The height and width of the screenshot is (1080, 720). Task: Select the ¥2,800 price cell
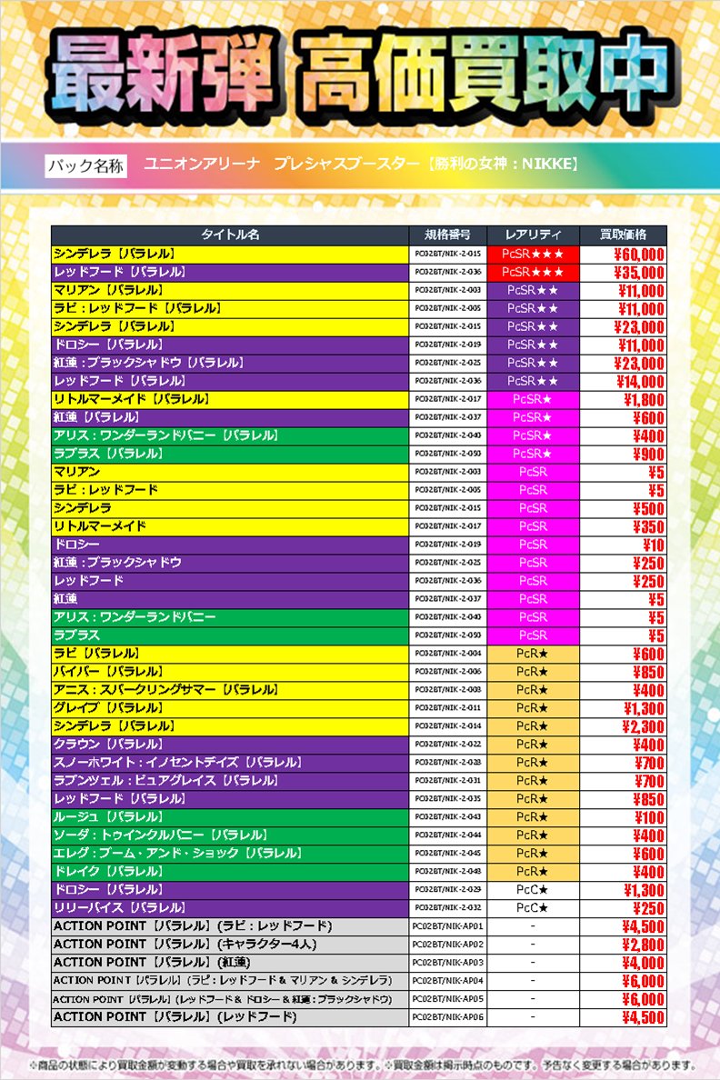coord(623,945)
